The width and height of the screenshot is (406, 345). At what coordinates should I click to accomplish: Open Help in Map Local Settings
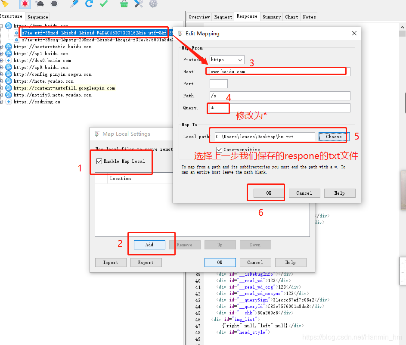coord(291,262)
